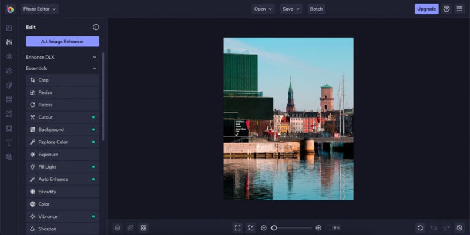Open the Photo Editor dropdown
Screen dimensions: 470x235
pos(39,9)
